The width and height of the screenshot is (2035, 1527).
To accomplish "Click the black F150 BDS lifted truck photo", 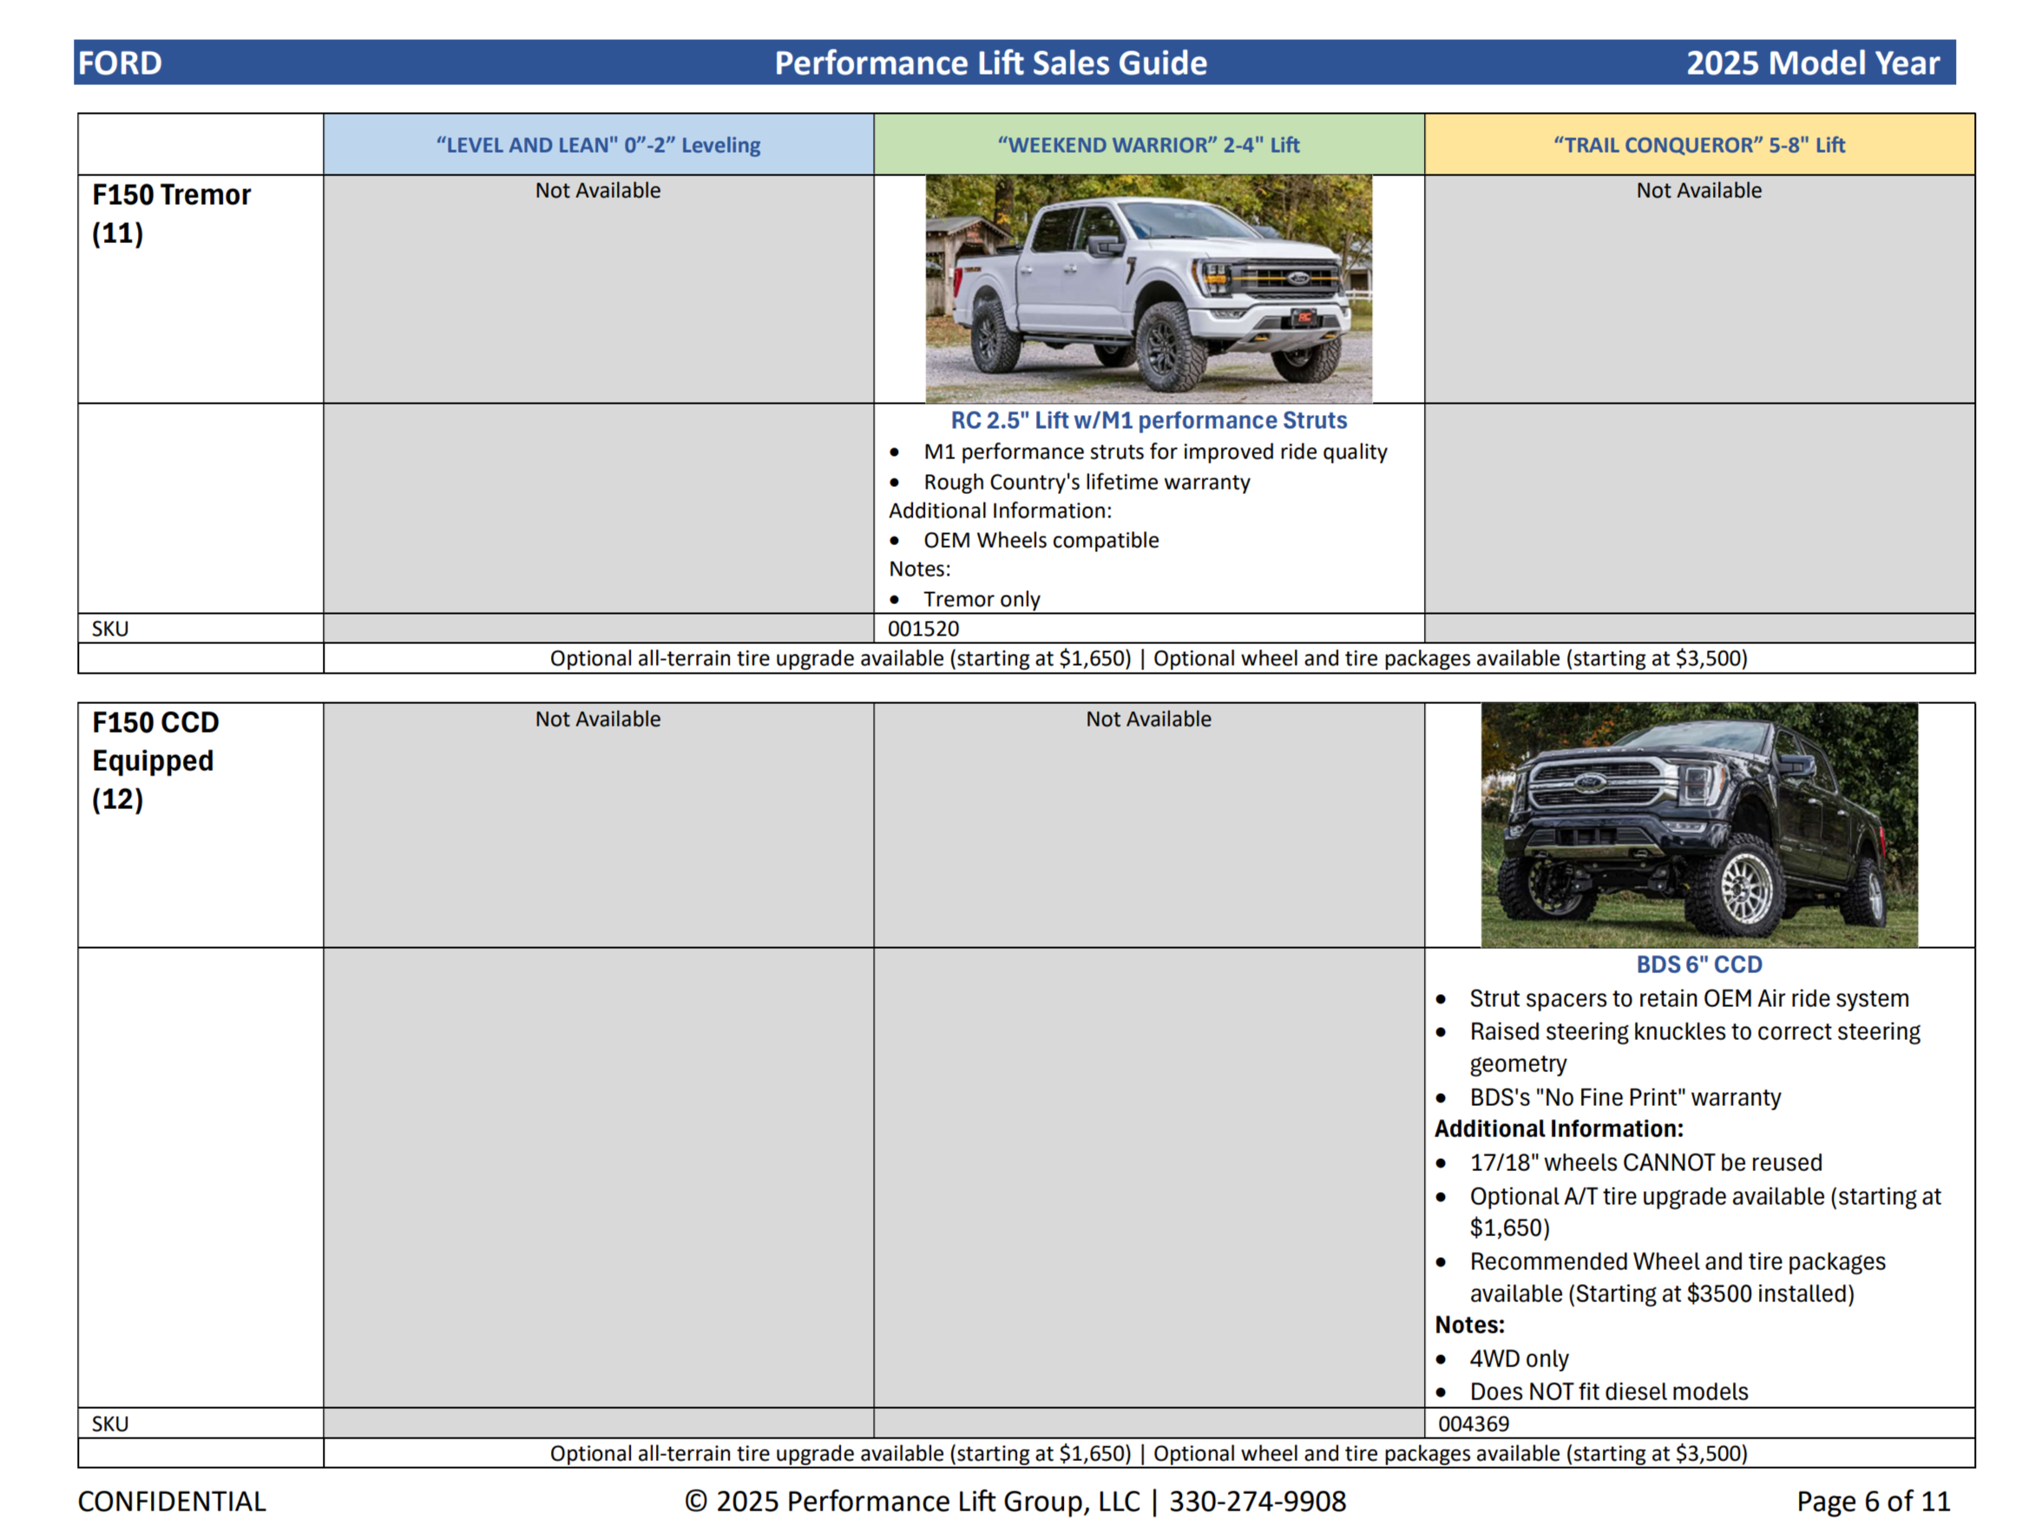I will pyautogui.click(x=1699, y=825).
